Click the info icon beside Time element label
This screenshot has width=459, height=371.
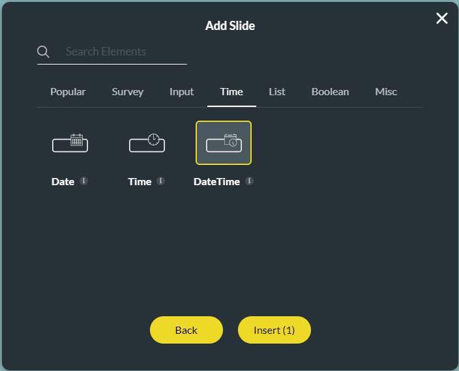160,181
